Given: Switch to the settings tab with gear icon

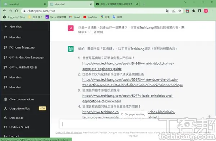Looking at the screenshot, I should pos(117,4).
